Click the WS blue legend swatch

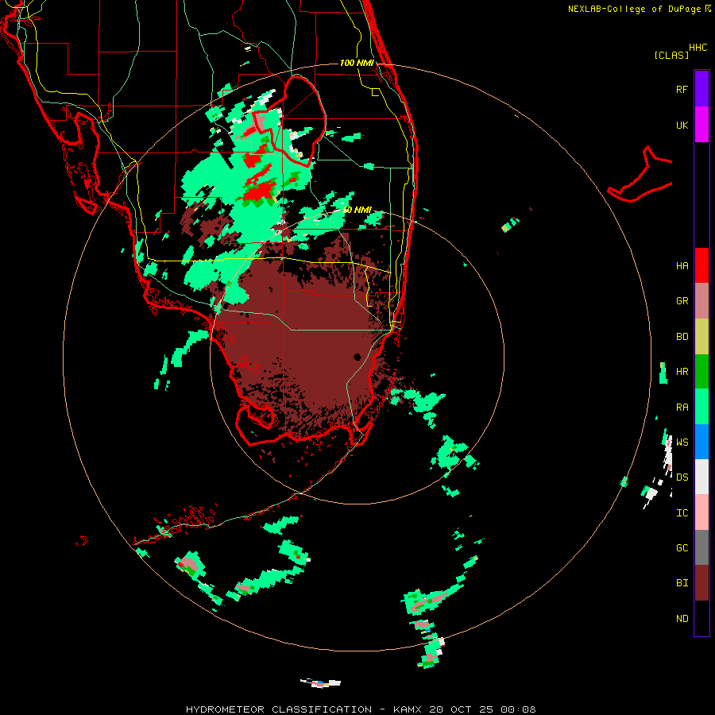(x=701, y=442)
